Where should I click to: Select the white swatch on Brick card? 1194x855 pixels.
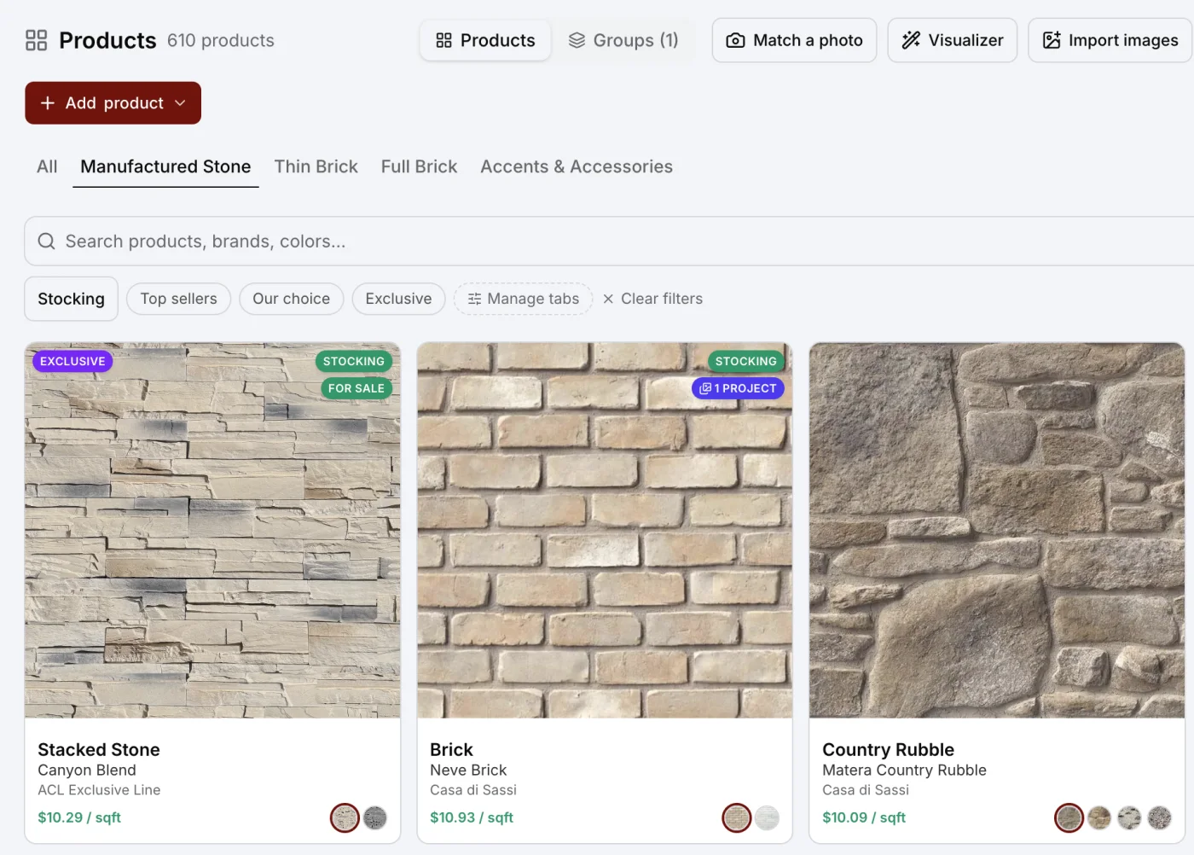[x=768, y=817]
